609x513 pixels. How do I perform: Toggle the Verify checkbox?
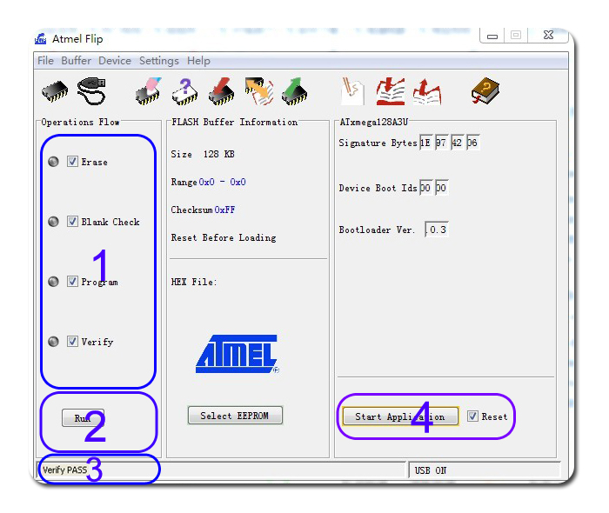click(x=72, y=341)
